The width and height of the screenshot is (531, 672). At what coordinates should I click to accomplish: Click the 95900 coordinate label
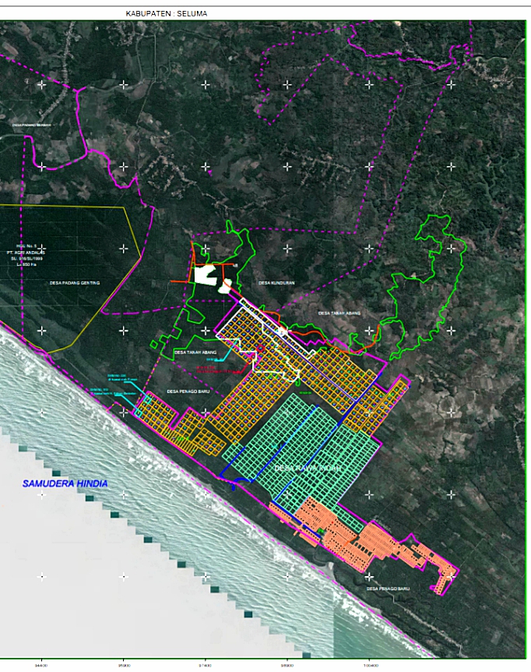123,666
